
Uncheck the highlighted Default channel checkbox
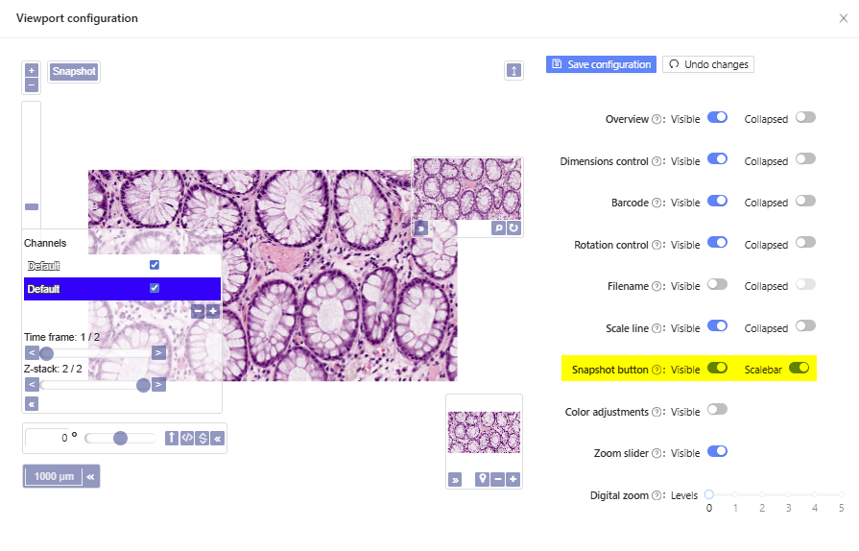pyautogui.click(x=155, y=288)
